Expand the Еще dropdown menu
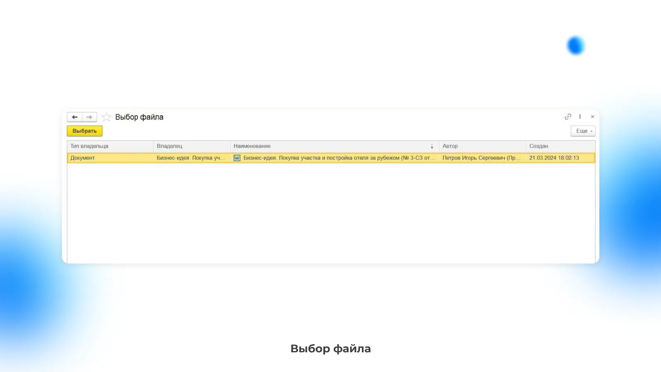The width and height of the screenshot is (661, 372). pyautogui.click(x=583, y=131)
